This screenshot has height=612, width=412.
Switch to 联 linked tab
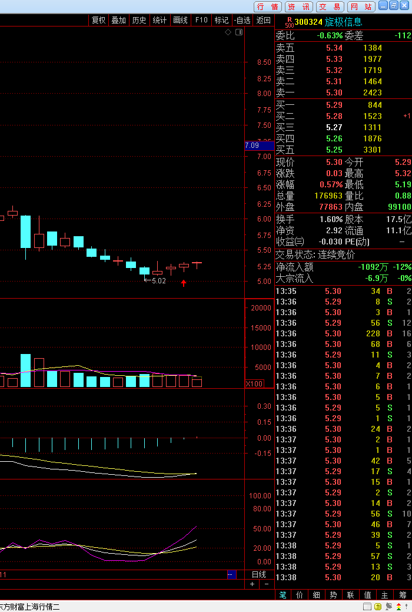351,595
